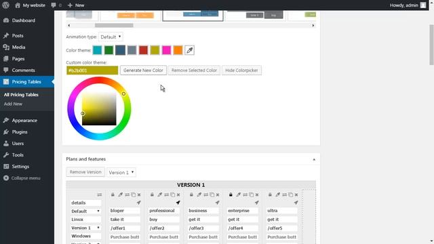
Task: Open color picker icon for ultra column
Action: [277, 195]
